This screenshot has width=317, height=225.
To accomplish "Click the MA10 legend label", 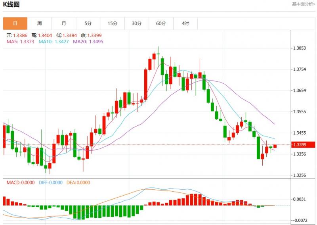I will pos(53,41).
